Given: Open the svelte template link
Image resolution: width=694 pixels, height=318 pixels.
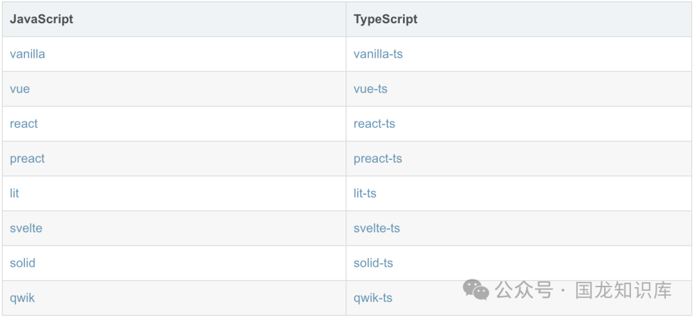Looking at the screenshot, I should tap(26, 228).
